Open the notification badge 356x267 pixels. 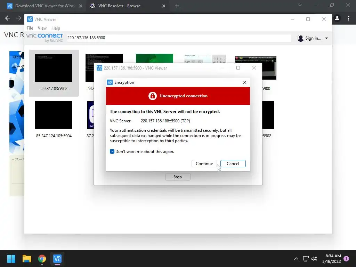coord(346,259)
